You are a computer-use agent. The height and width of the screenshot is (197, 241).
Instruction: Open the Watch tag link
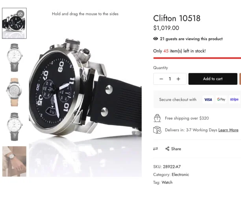point(167,182)
